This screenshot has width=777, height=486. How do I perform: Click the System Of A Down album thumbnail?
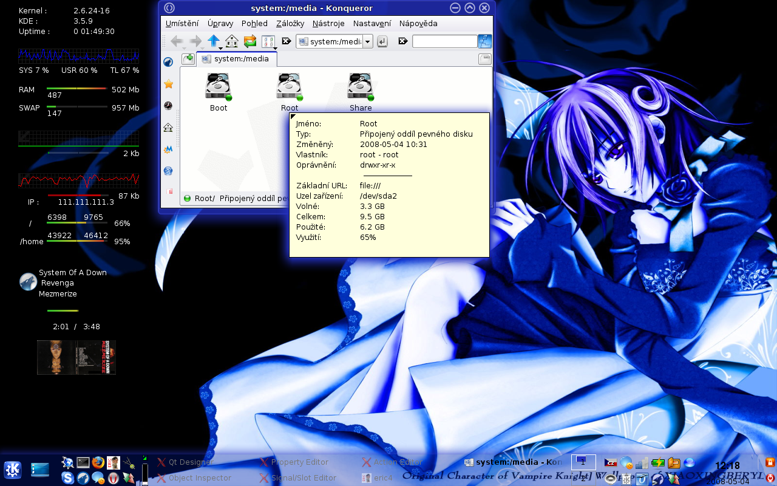point(76,357)
